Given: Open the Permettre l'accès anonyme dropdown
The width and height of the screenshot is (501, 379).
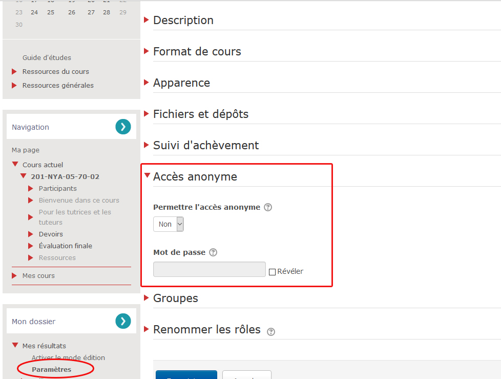Looking at the screenshot, I should point(168,224).
